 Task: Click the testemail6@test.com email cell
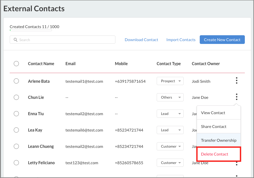(x=84, y=130)
